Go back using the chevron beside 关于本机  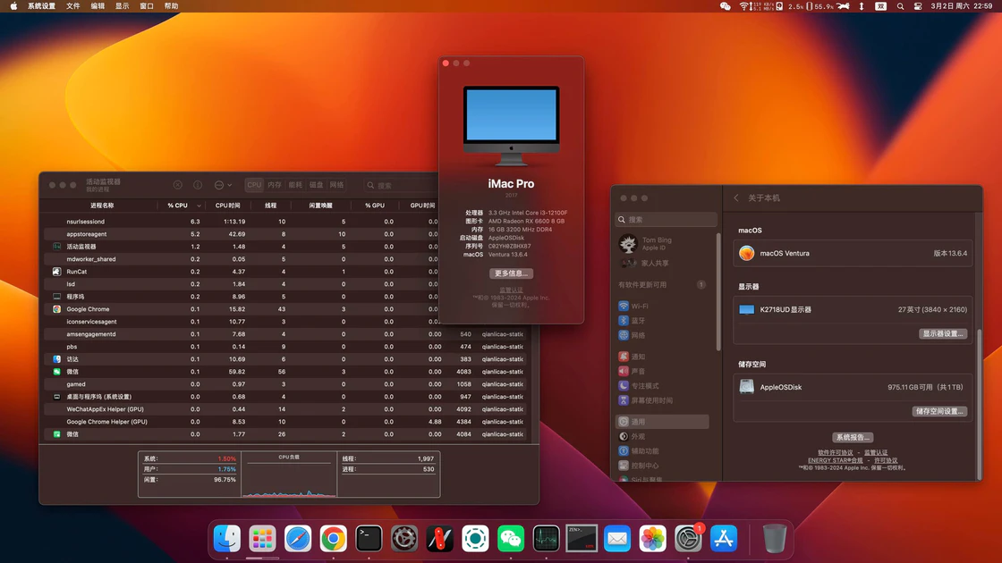pos(736,197)
